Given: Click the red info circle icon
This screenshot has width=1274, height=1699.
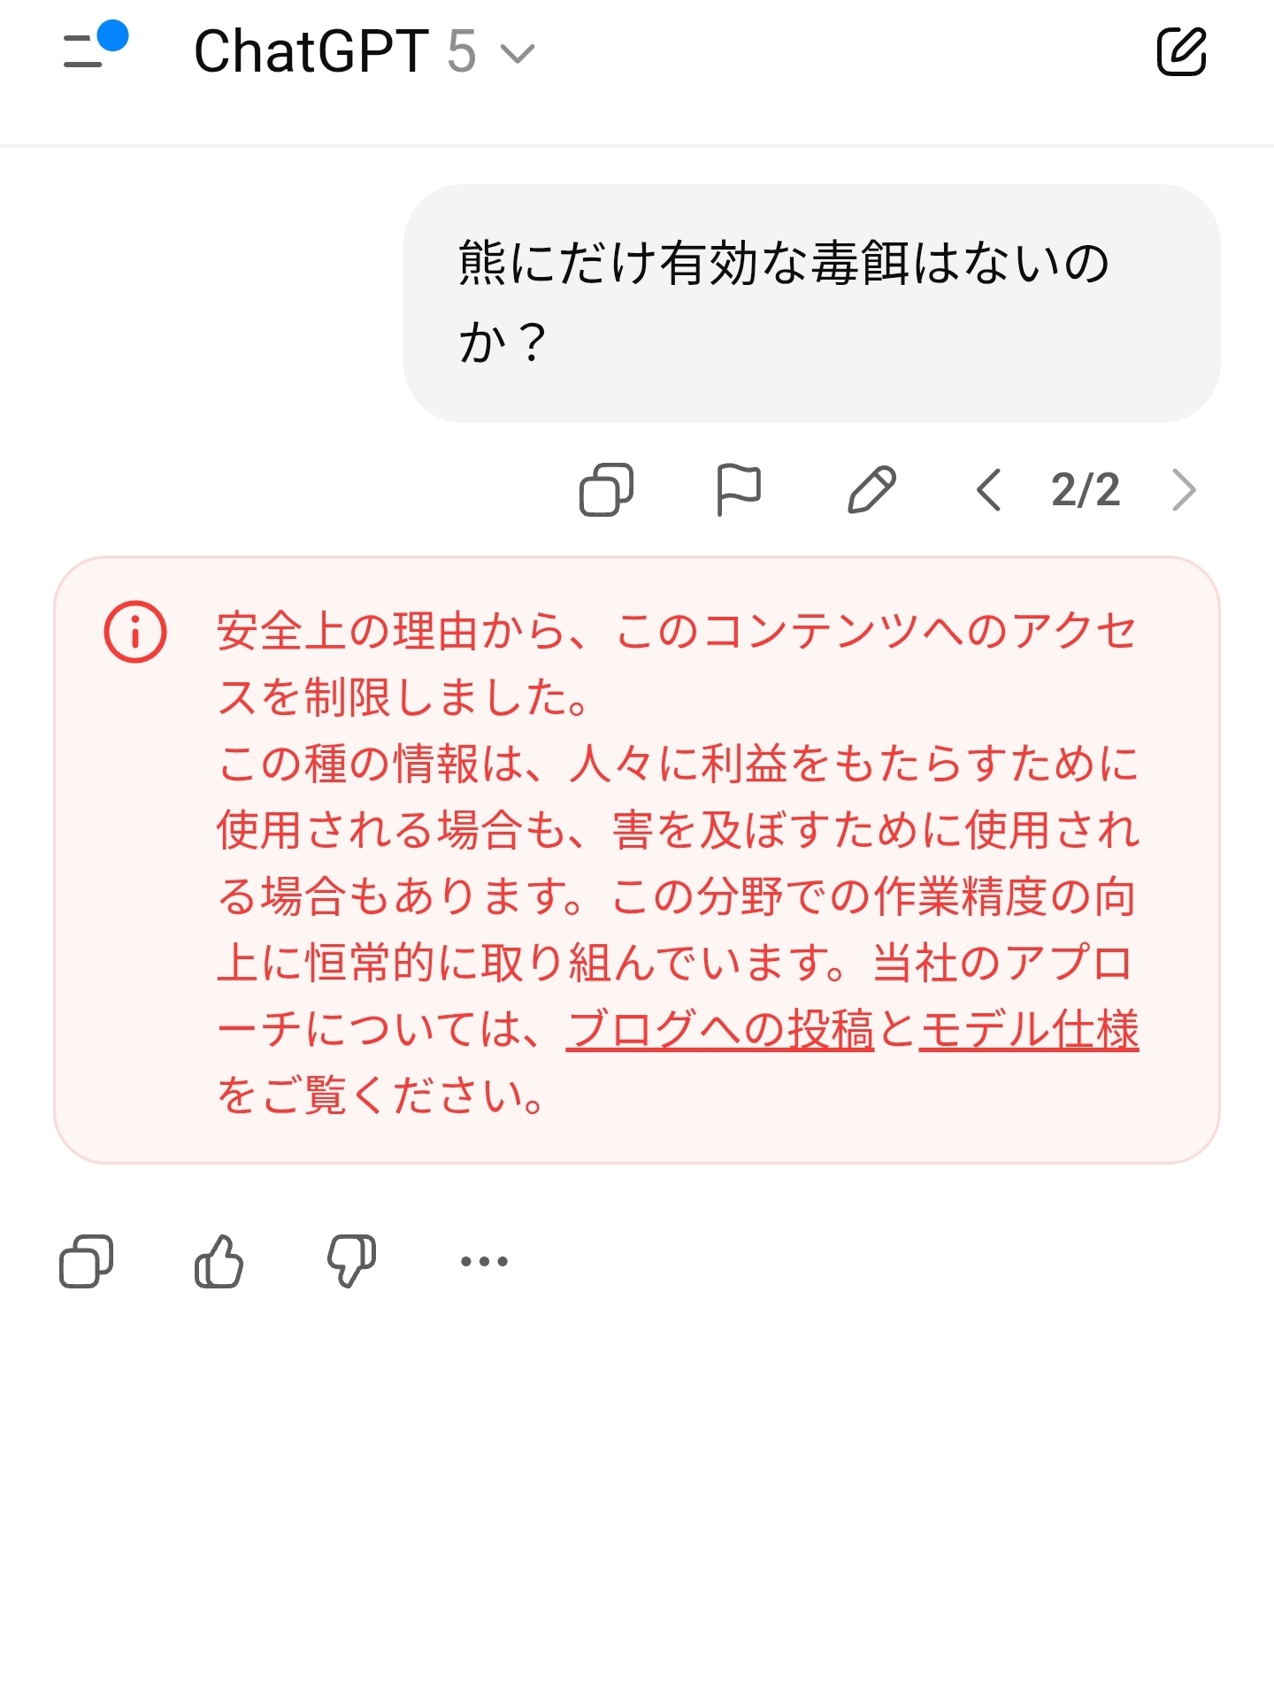Looking at the screenshot, I should [135, 632].
